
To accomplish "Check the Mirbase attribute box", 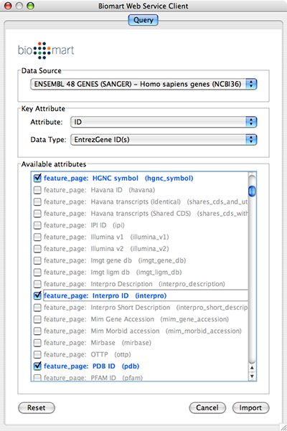I will pos(37,343).
